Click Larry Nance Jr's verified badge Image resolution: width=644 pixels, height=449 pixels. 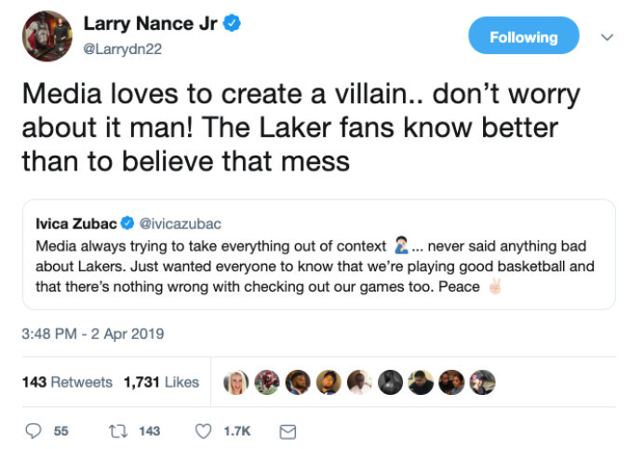232,24
